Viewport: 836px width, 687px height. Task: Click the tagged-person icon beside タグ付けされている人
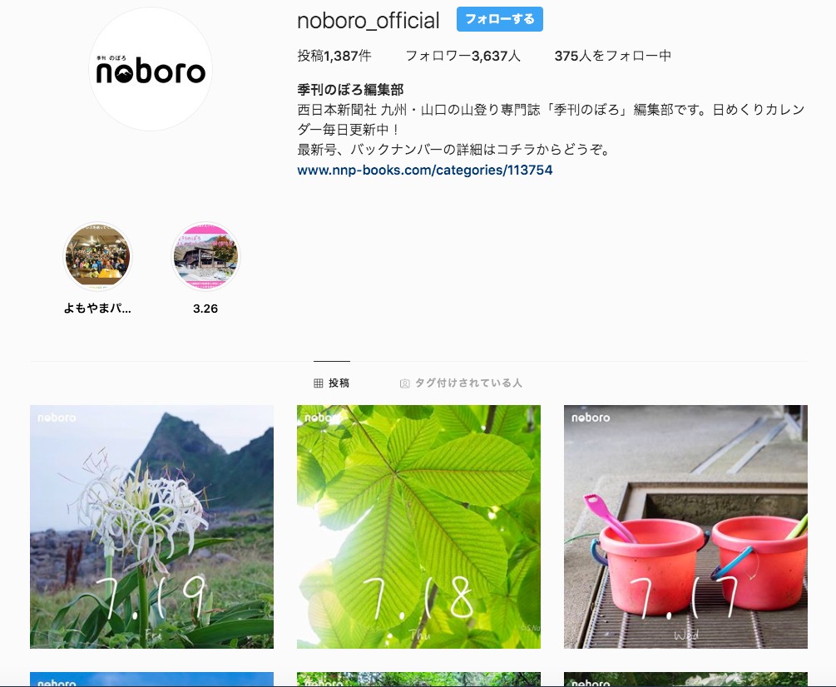tap(404, 383)
